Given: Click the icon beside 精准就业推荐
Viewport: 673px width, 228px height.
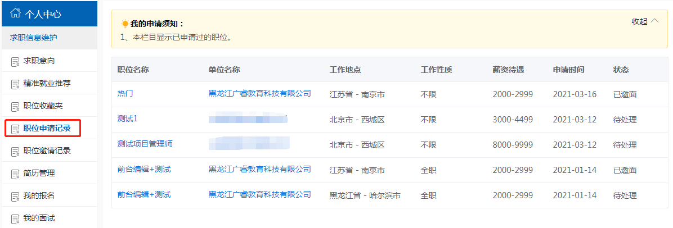Looking at the screenshot, I should (15, 84).
